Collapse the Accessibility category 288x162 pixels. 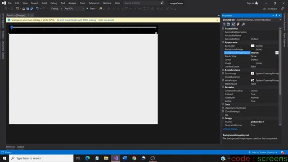(223, 29)
